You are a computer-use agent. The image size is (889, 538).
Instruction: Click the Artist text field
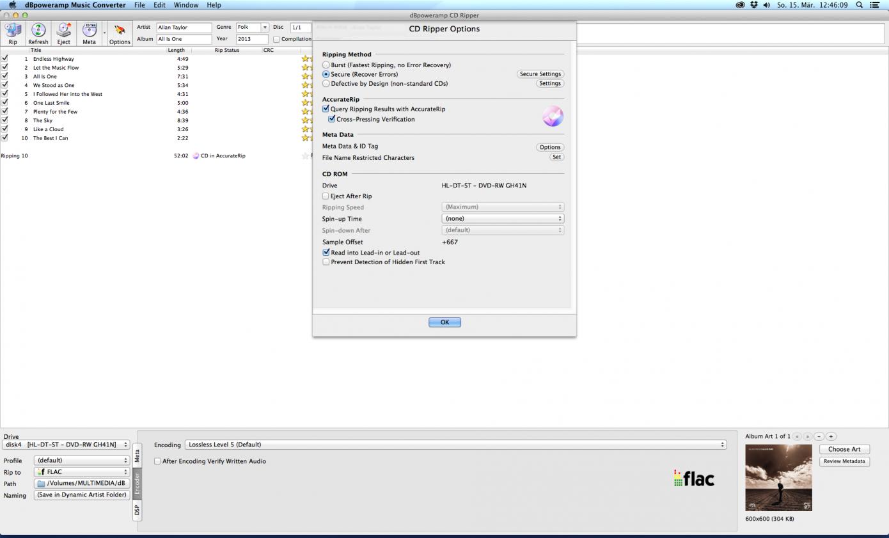click(184, 28)
